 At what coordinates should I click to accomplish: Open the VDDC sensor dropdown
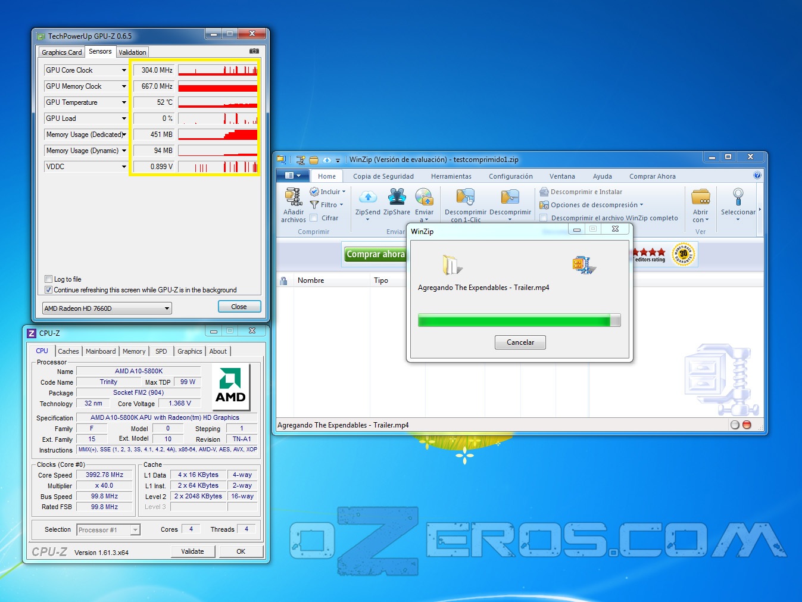click(x=124, y=167)
